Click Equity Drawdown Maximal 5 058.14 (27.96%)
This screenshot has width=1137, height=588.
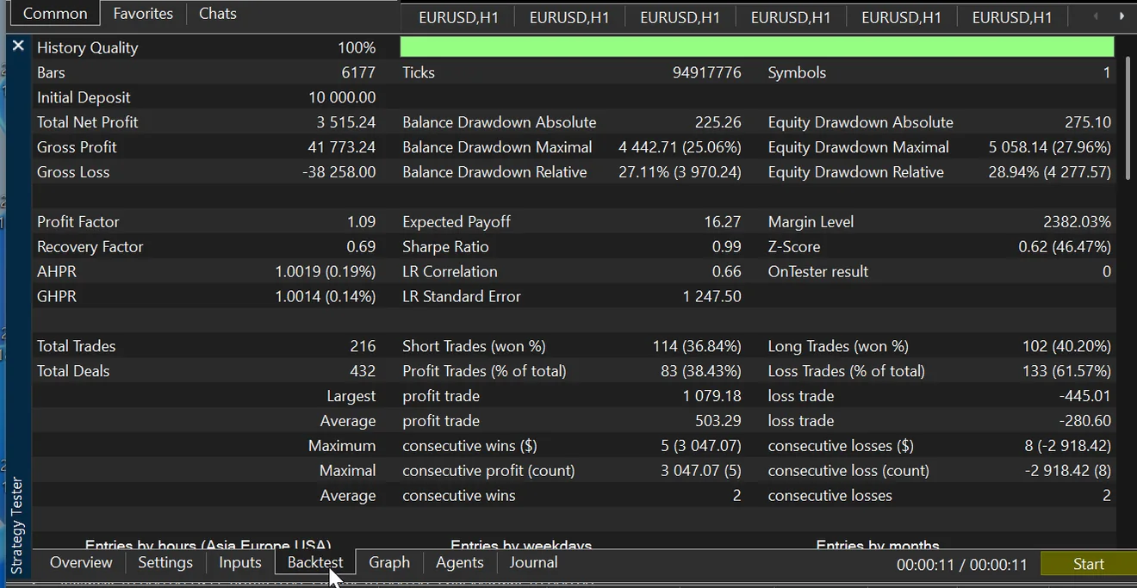(x=1050, y=147)
